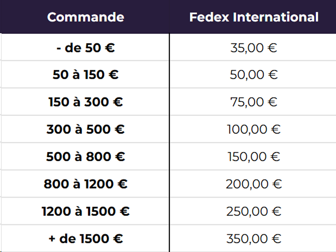336x252 pixels.
Task: Click the 350,00 € shipping price
Action: coord(254,239)
